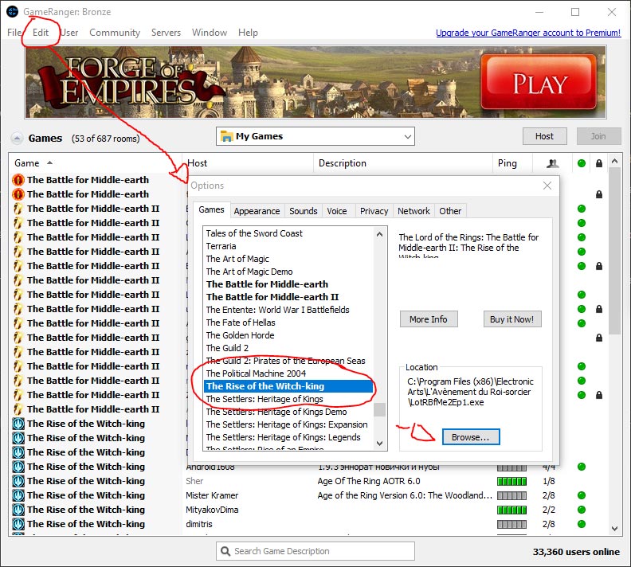
Task: Switch to the Games tab in Options
Action: tap(211, 210)
